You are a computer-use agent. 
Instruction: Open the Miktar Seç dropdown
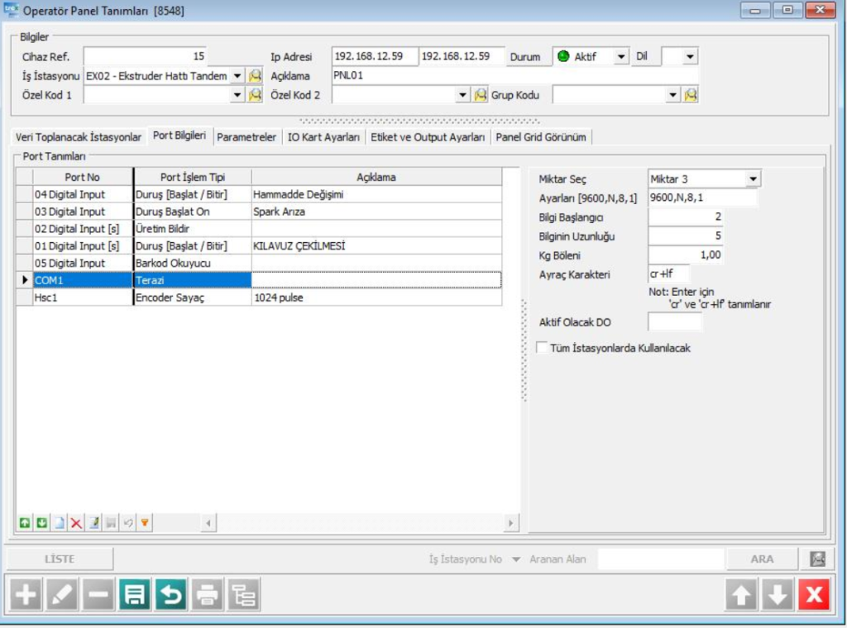[x=752, y=178]
